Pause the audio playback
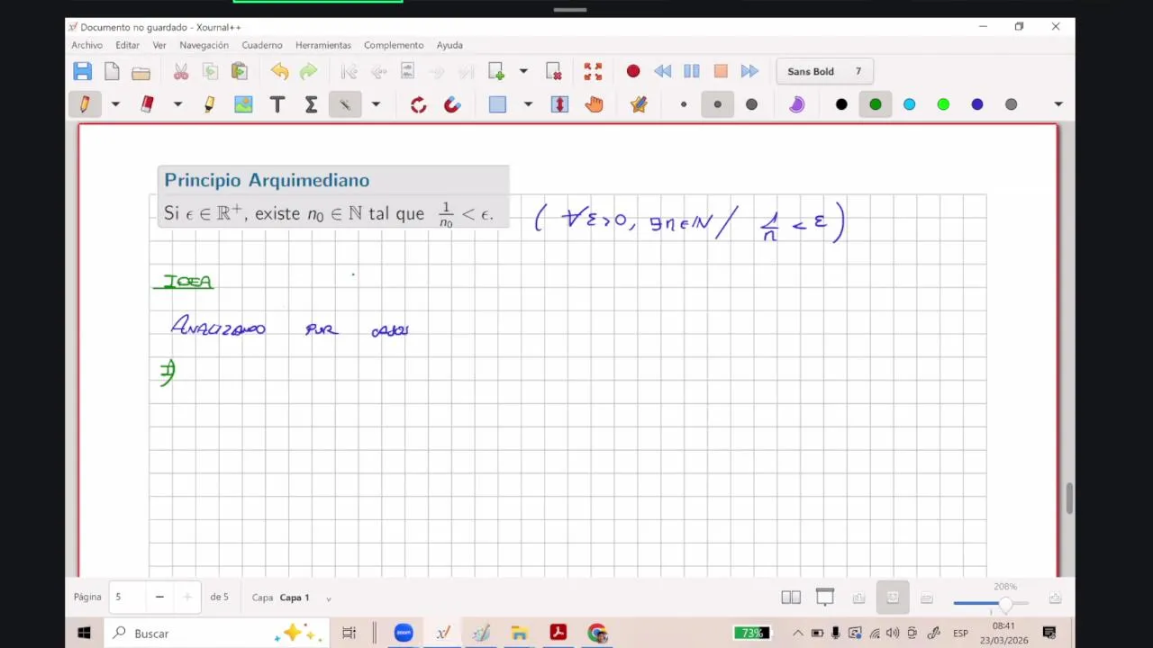 pyautogui.click(x=692, y=71)
